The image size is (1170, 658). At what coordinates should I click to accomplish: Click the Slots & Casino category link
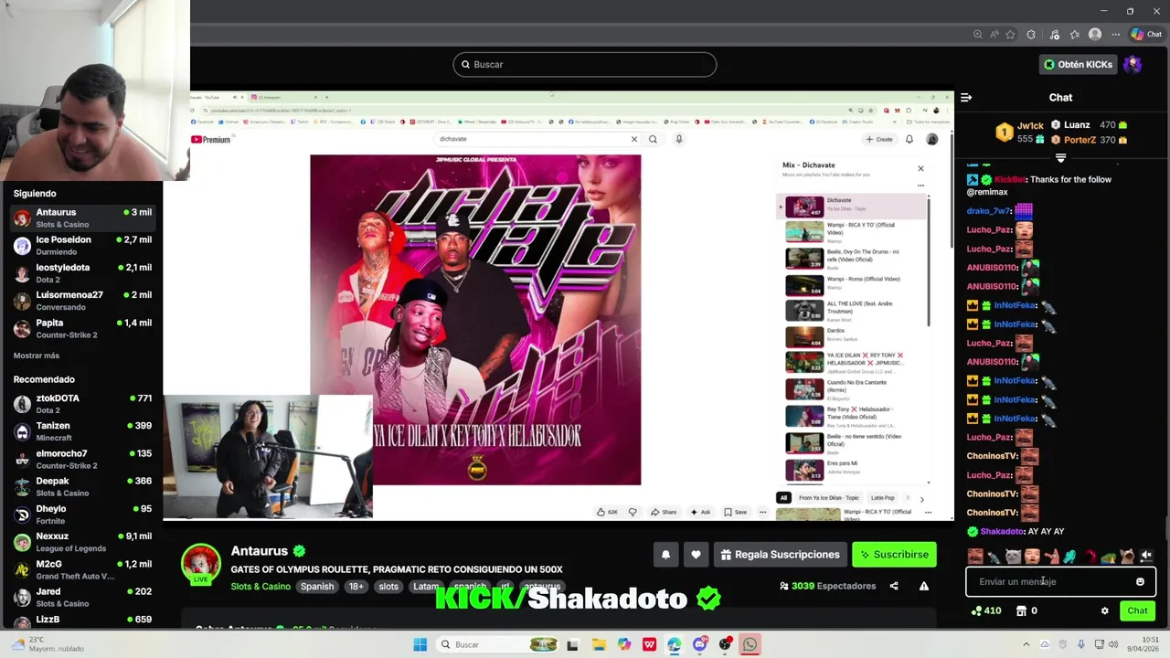(261, 587)
